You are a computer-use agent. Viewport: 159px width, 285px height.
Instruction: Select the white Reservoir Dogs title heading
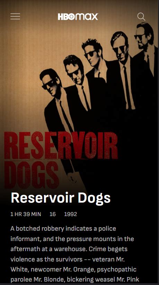(x=61, y=198)
